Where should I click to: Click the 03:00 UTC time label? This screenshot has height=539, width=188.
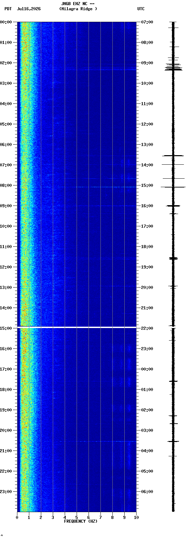click(x=147, y=430)
